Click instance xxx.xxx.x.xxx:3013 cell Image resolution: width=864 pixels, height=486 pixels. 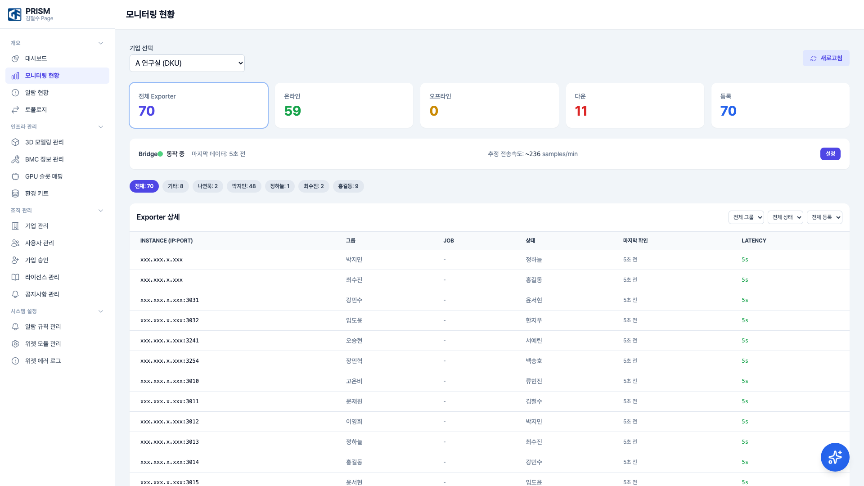click(170, 442)
